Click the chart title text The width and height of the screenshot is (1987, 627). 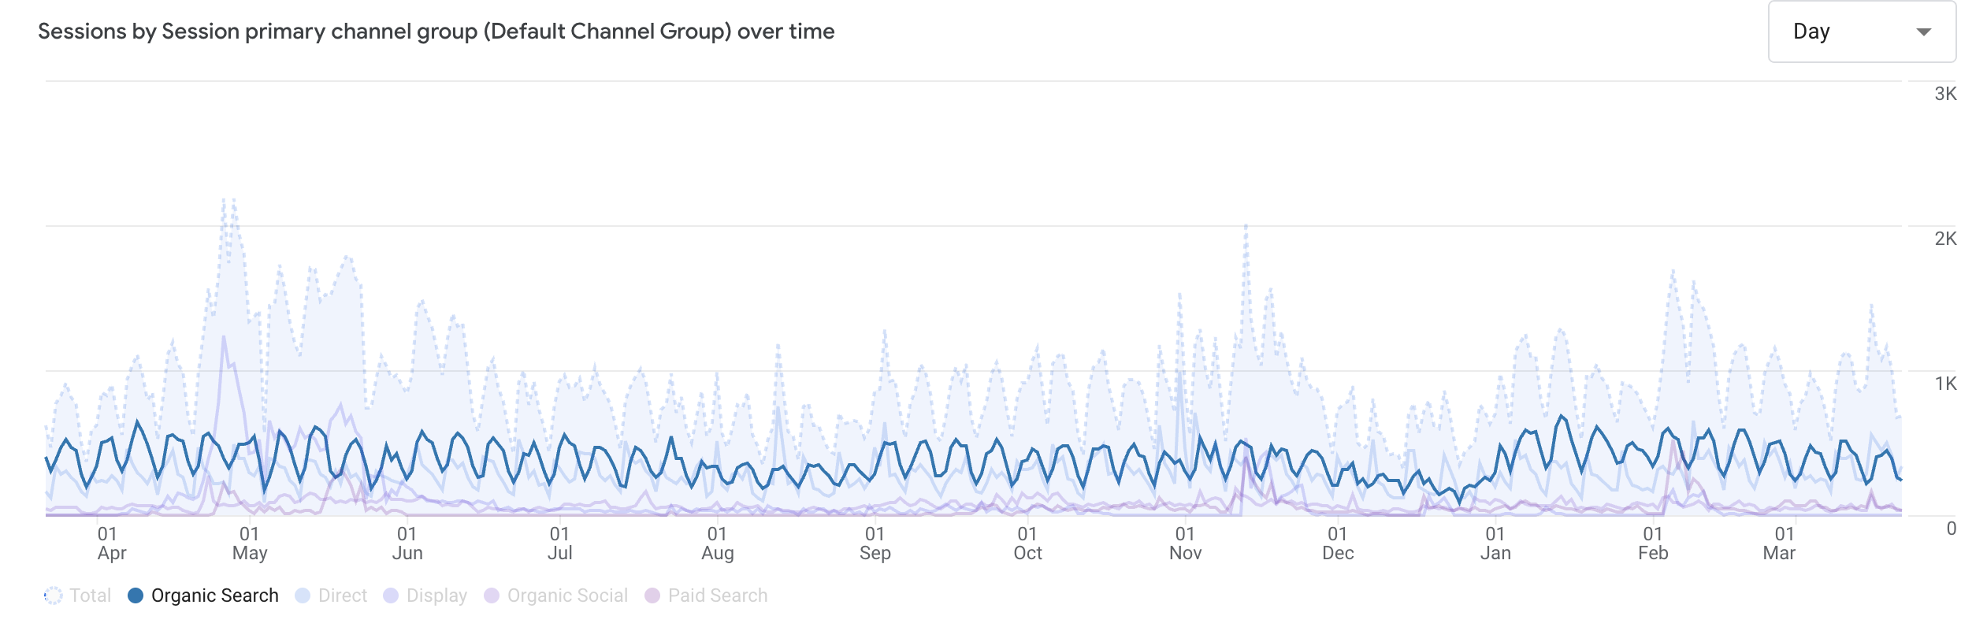(x=436, y=32)
